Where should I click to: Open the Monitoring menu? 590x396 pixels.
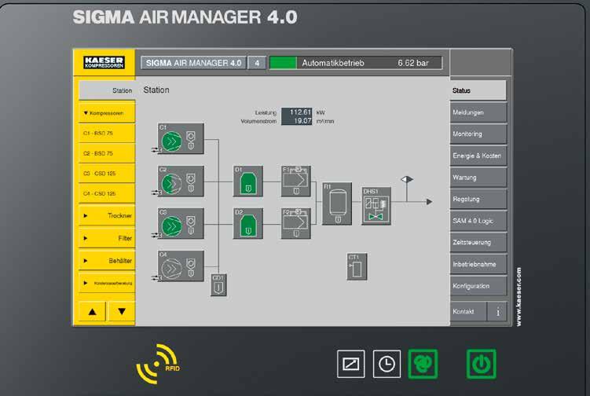click(478, 134)
